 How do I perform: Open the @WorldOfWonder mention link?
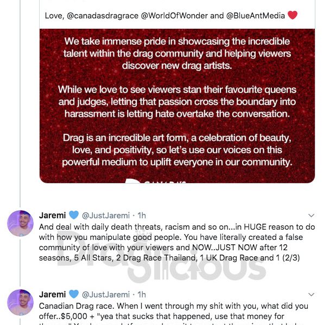[x=174, y=16]
